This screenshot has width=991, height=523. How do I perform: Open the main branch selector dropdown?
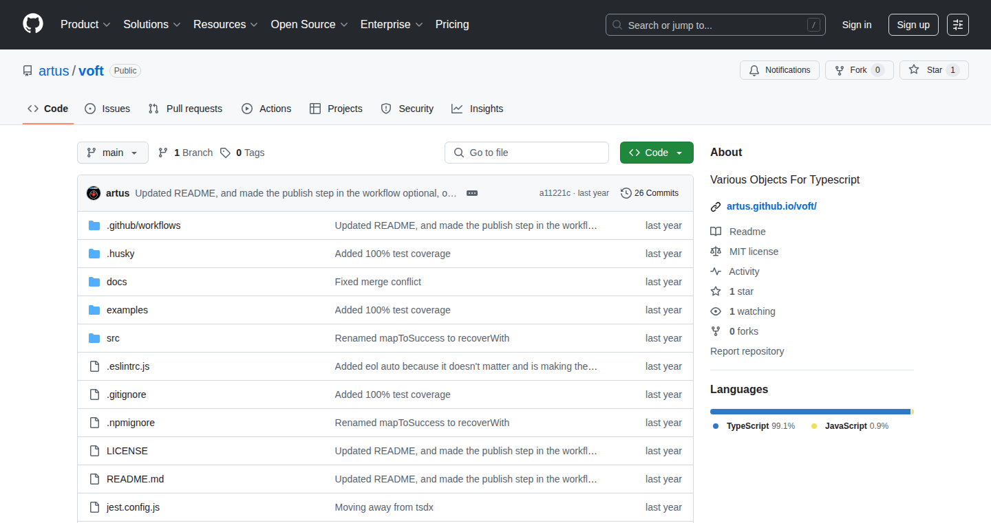(x=113, y=153)
